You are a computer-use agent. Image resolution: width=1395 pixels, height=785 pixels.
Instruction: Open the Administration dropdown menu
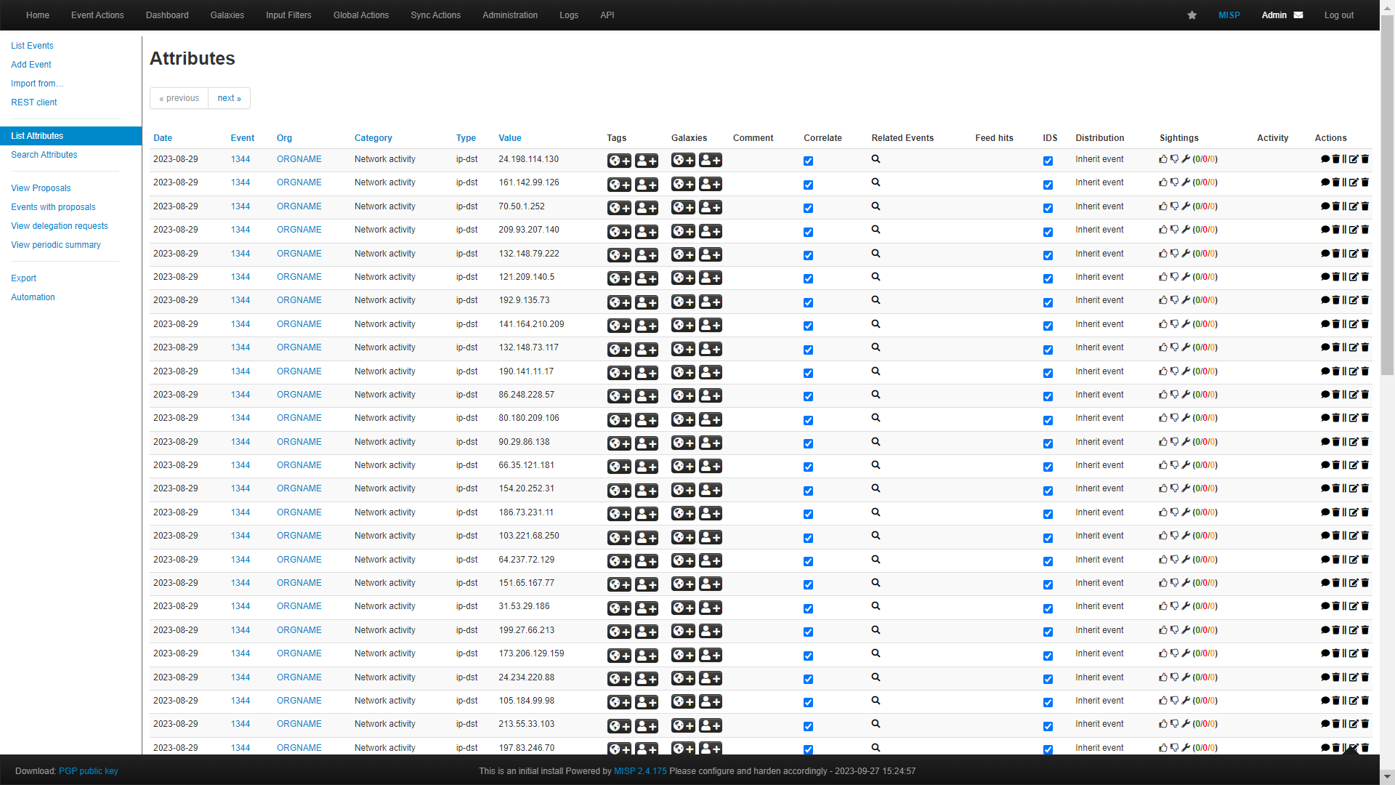coord(510,15)
